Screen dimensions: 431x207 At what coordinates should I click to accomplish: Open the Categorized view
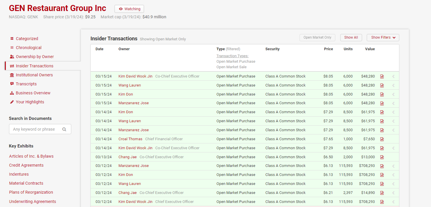click(27, 39)
